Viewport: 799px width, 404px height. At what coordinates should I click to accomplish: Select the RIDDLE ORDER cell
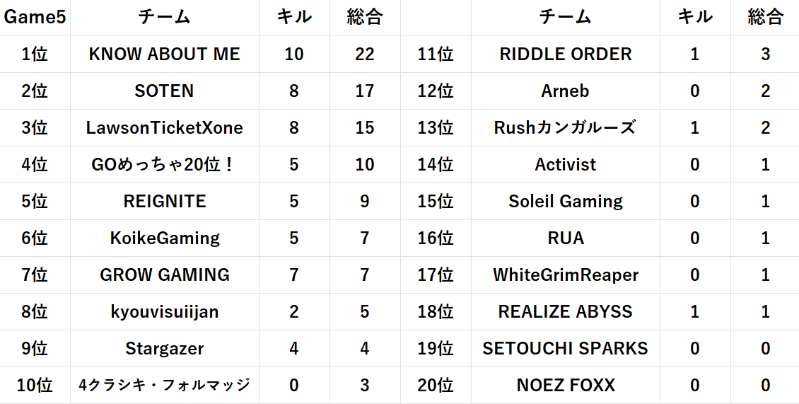[565, 54]
